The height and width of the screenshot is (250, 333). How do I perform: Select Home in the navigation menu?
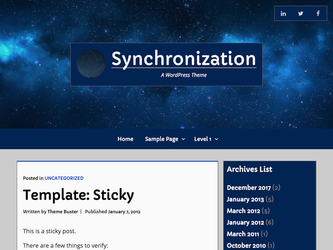pos(125,139)
